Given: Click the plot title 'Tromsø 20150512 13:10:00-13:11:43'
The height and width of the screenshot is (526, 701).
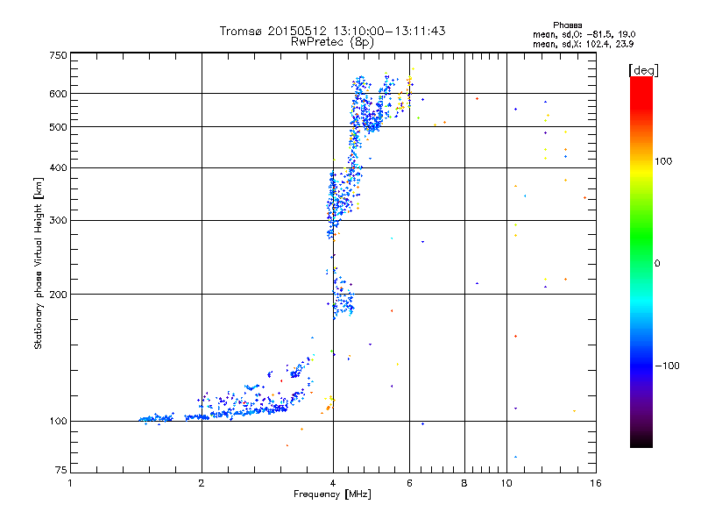Looking at the screenshot, I should (332, 31).
